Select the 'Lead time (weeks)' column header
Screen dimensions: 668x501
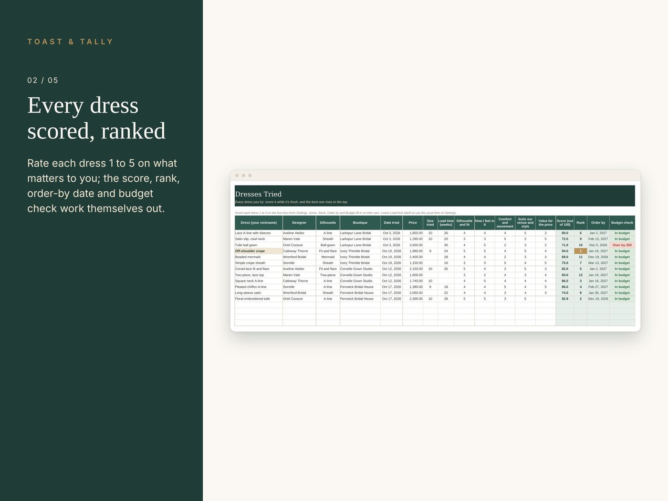(446, 223)
